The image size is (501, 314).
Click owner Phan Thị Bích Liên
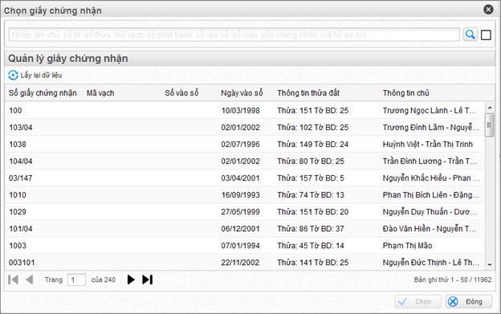click(415, 195)
